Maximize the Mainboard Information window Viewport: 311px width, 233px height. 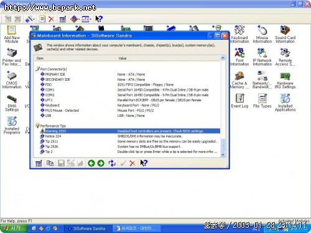218,36
